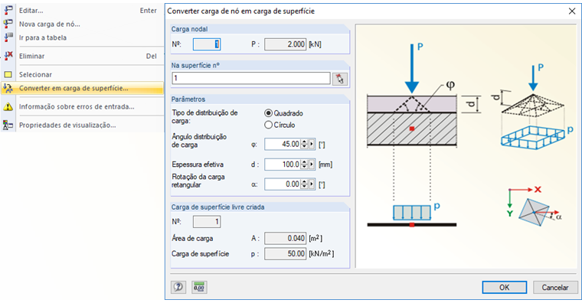
Task: Select Quadrado distribution type
Action: (268, 113)
